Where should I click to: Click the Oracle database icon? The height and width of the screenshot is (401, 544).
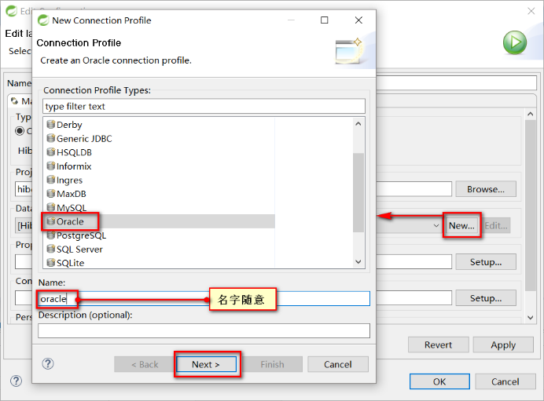coord(51,221)
